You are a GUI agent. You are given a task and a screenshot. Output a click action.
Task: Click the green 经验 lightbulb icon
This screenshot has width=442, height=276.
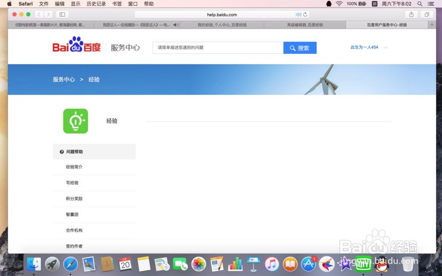(x=75, y=121)
